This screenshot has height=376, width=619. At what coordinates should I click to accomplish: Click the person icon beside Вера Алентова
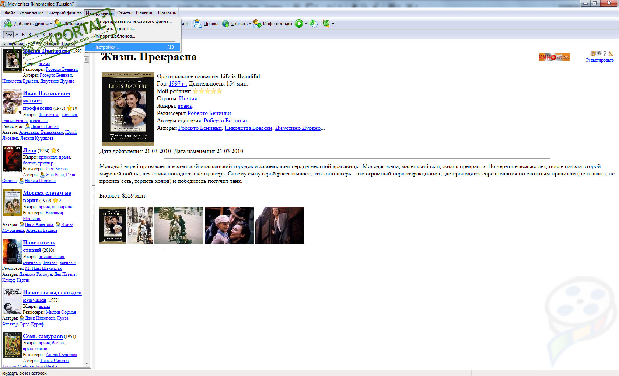click(x=22, y=224)
